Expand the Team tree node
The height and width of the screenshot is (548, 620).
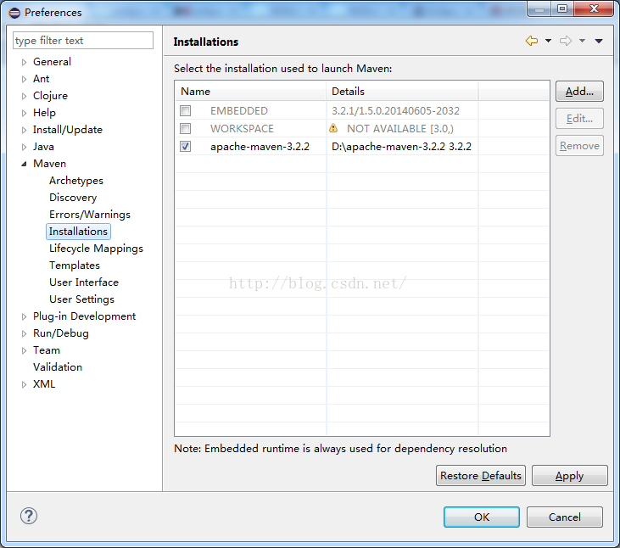24,350
